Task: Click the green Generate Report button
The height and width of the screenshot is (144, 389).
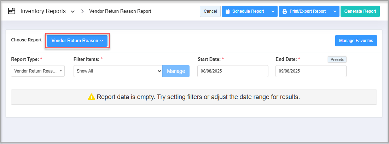Action: pyautogui.click(x=360, y=11)
